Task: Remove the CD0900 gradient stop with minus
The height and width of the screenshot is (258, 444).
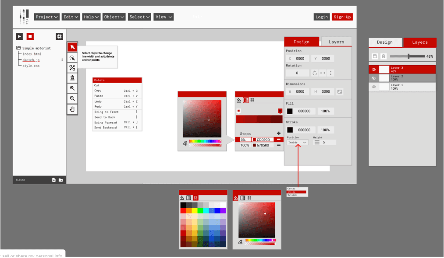Action: [x=279, y=139]
